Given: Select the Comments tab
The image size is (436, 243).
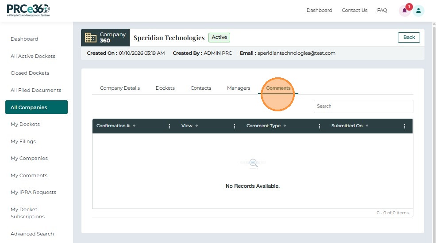Looking at the screenshot, I should [x=278, y=88].
